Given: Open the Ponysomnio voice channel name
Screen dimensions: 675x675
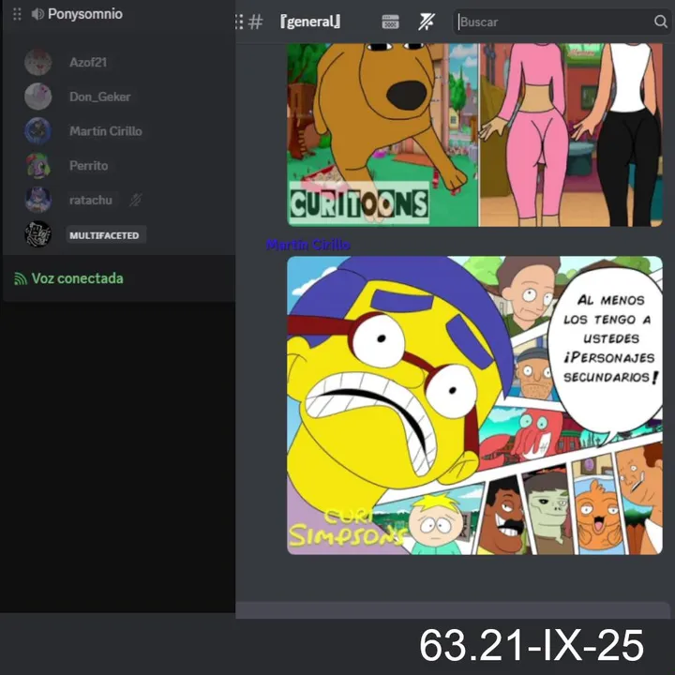Looking at the screenshot, I should pyautogui.click(x=84, y=14).
